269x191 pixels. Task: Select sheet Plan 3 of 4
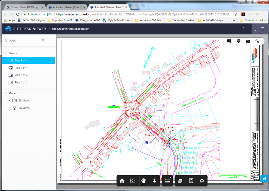21,75
